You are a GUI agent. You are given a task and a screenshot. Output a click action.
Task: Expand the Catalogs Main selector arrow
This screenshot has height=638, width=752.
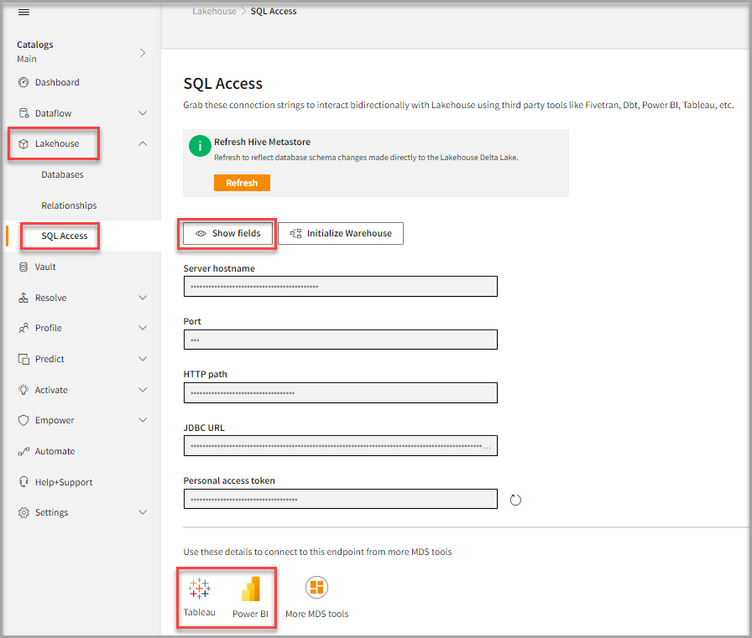[x=143, y=52]
